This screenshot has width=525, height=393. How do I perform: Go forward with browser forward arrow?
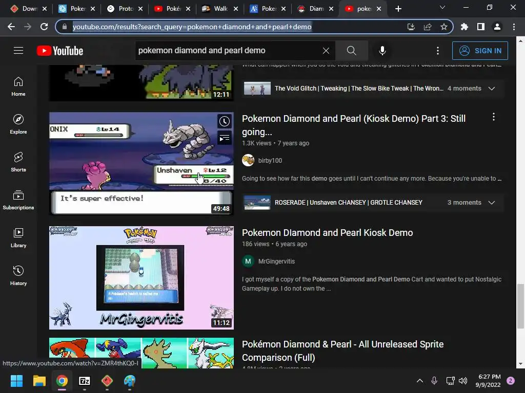[28, 27]
